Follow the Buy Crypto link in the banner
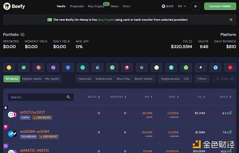239x153 pixels. click(x=106, y=20)
